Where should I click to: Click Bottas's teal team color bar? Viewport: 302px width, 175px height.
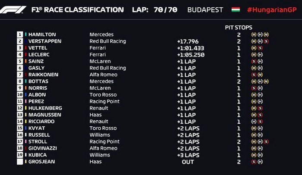pyautogui.click(x=26, y=81)
